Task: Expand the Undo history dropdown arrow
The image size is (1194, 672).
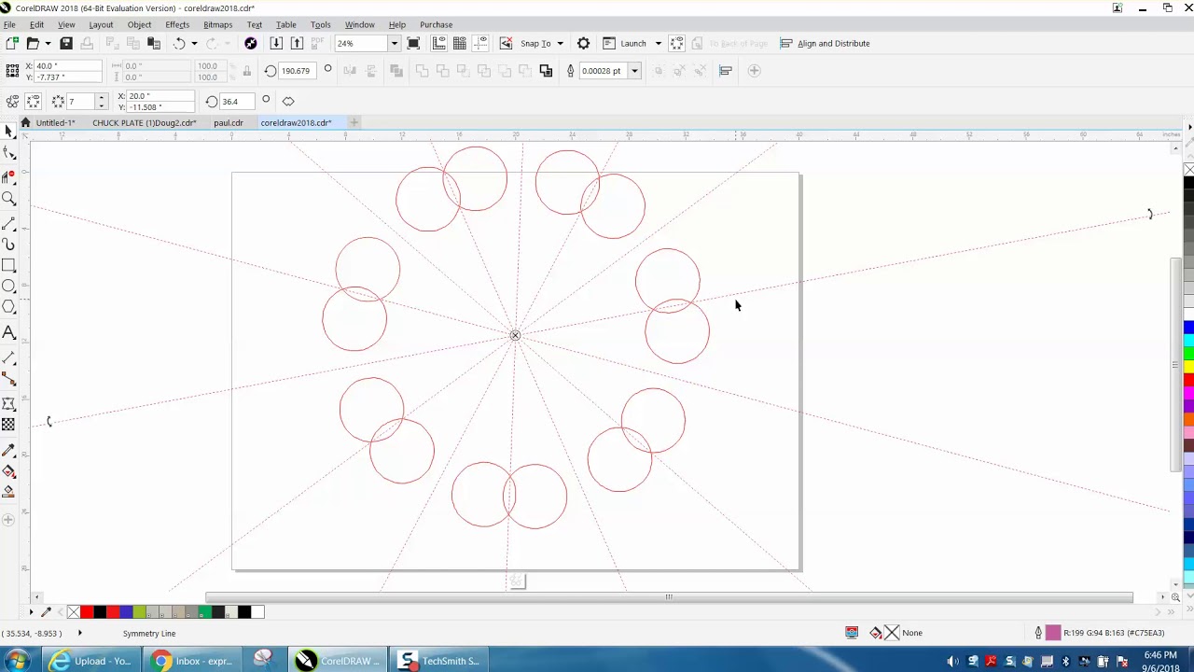Action: coord(194,43)
